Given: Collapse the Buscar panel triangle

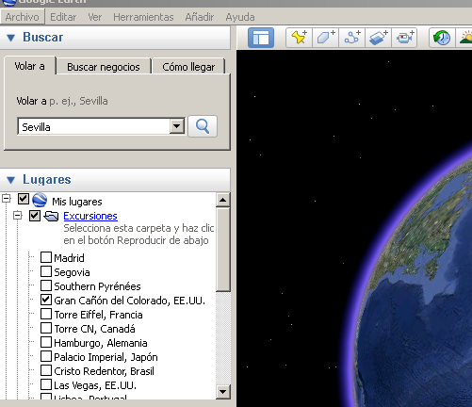Looking at the screenshot, I should 11,38.
